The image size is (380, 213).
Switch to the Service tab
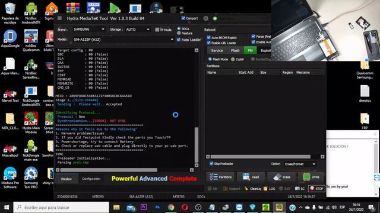tap(217, 50)
